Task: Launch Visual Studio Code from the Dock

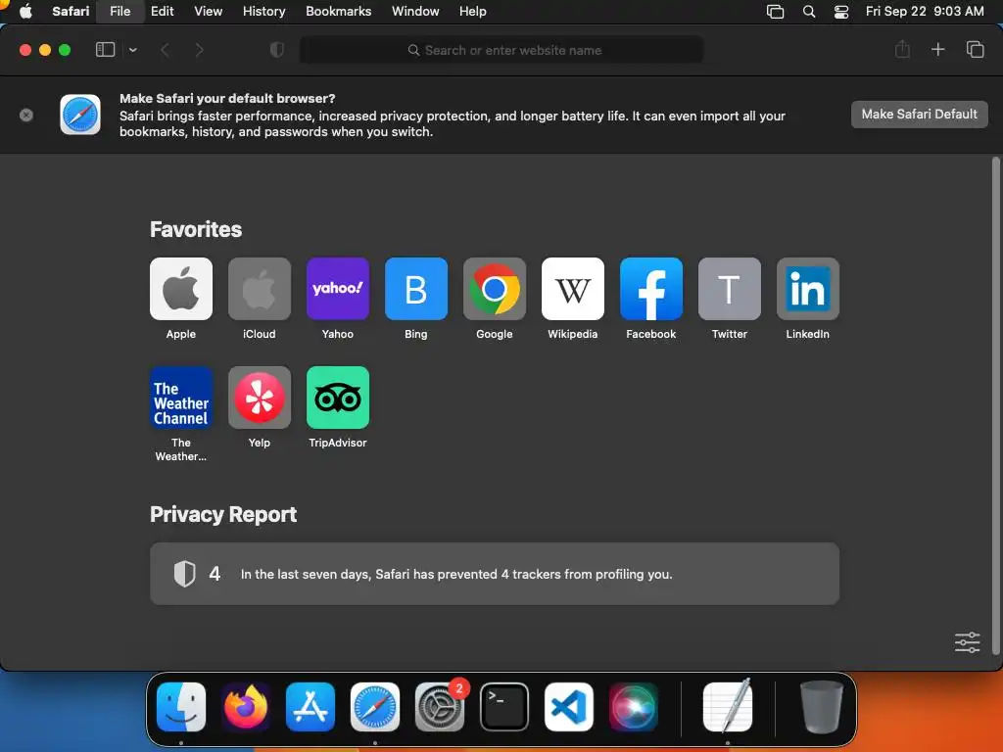Action: coord(569,707)
